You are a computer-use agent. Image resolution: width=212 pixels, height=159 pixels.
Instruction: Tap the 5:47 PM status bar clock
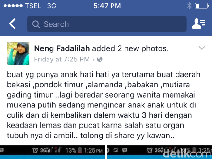coord(107,6)
